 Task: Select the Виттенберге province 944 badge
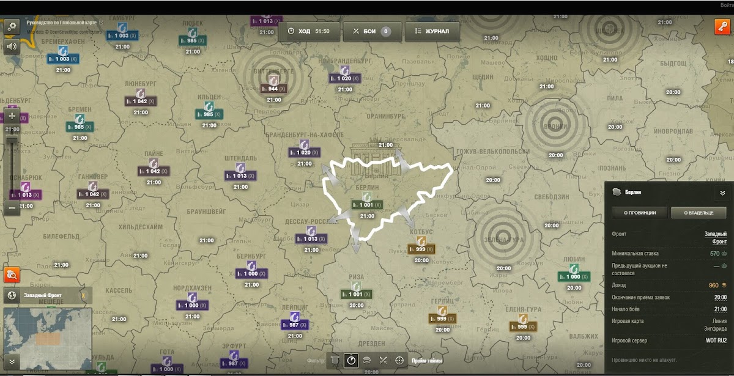[x=273, y=89]
